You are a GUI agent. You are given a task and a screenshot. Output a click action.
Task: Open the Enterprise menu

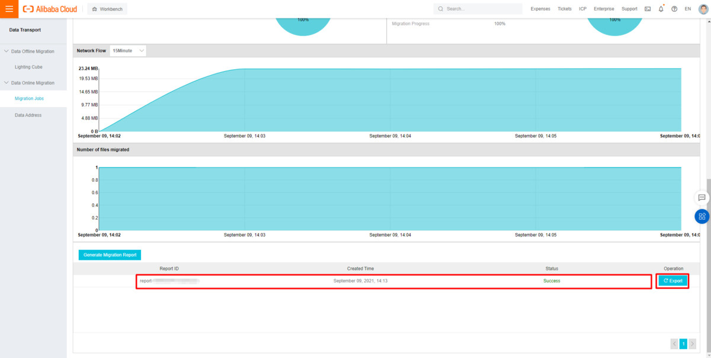click(604, 9)
